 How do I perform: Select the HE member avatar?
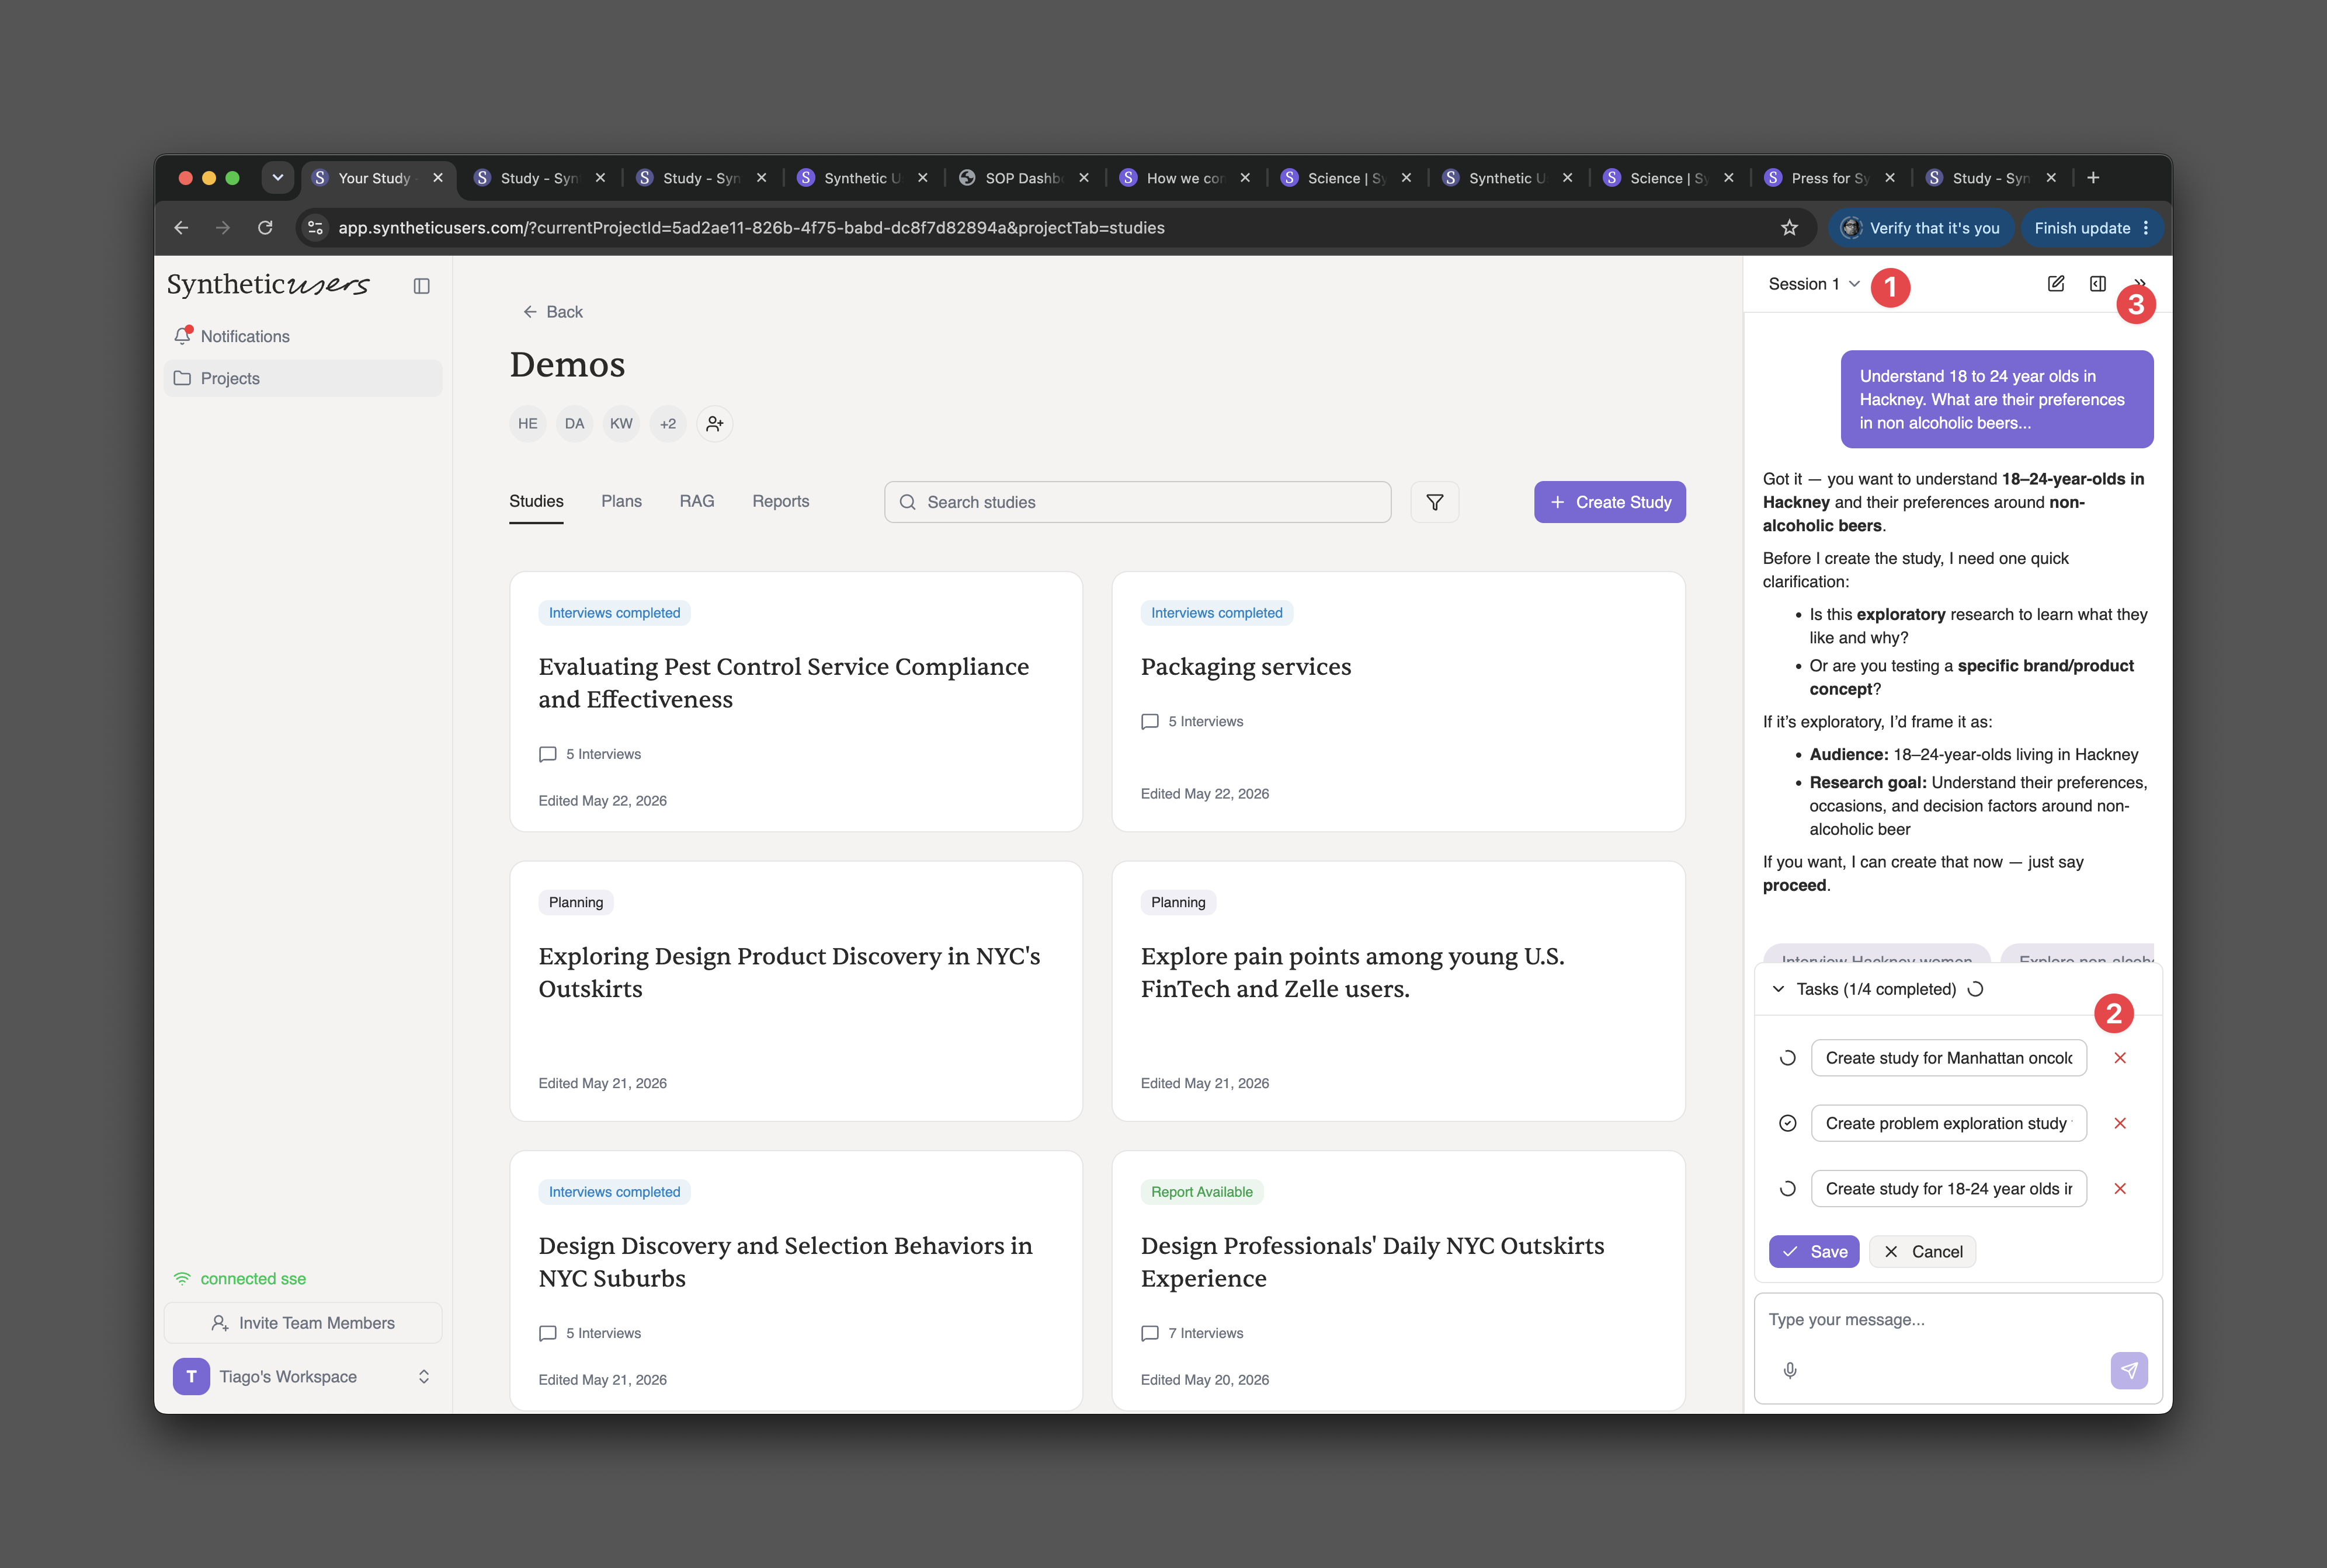click(527, 424)
